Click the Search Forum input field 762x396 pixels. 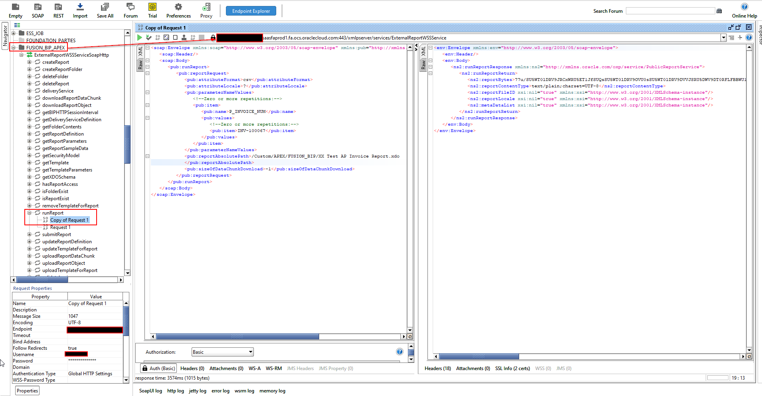(670, 11)
